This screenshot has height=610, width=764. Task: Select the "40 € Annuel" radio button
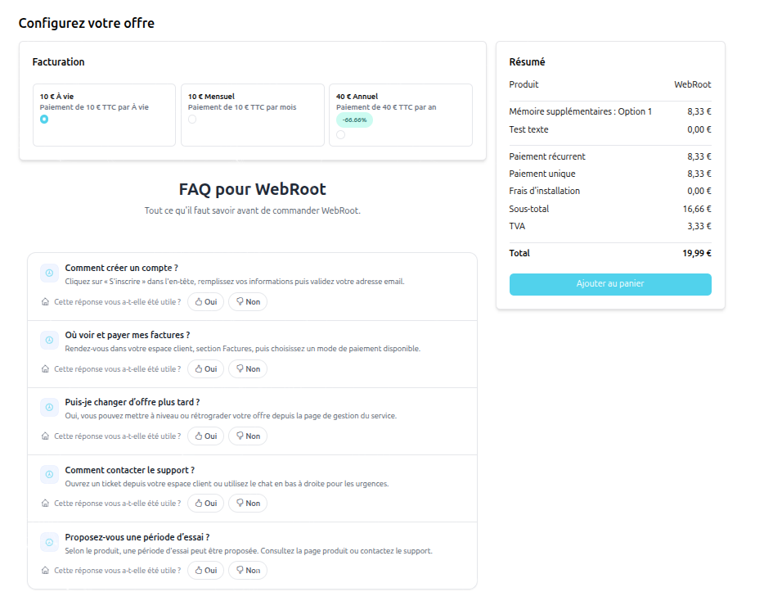340,135
